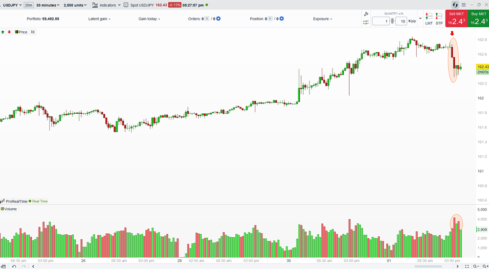Fit chart to full view icon

pyautogui.click(x=467, y=266)
